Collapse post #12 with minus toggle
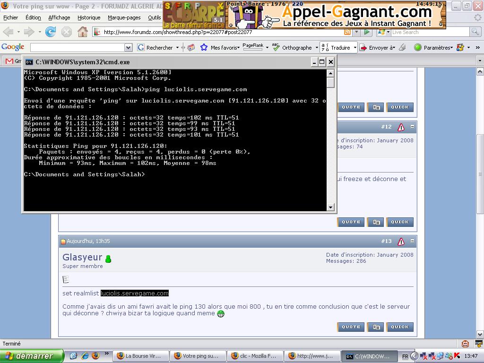This screenshot has height=363, width=484. [x=412, y=126]
